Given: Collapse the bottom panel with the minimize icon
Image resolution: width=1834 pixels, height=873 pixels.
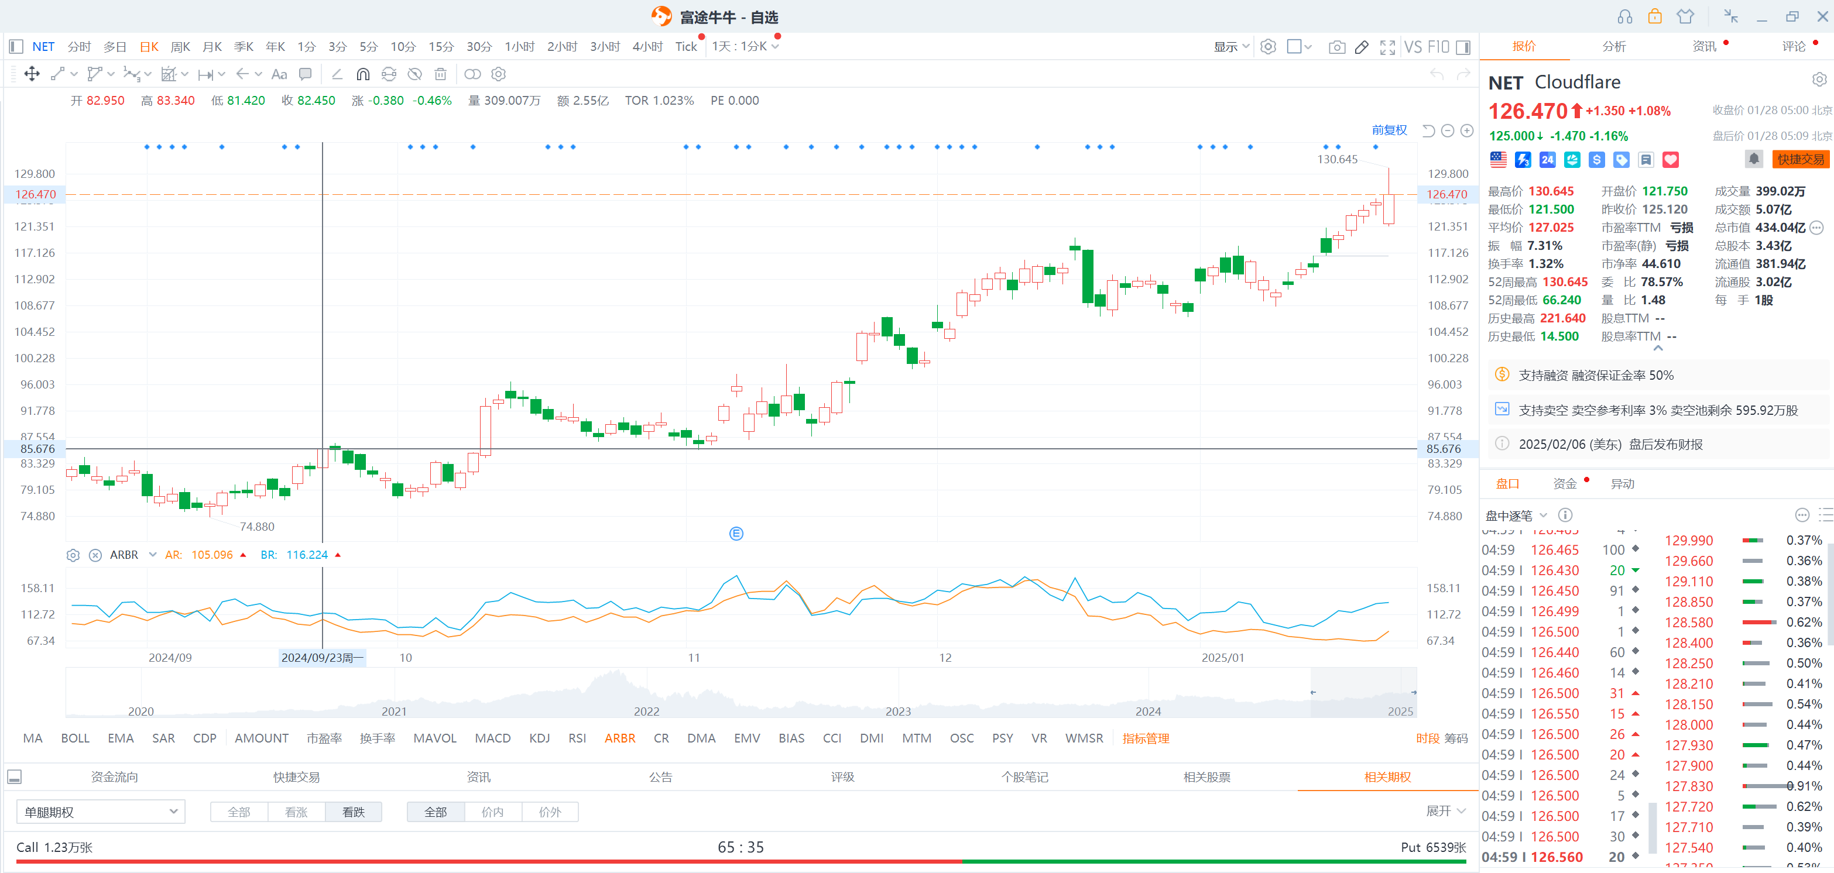Looking at the screenshot, I should point(14,777).
